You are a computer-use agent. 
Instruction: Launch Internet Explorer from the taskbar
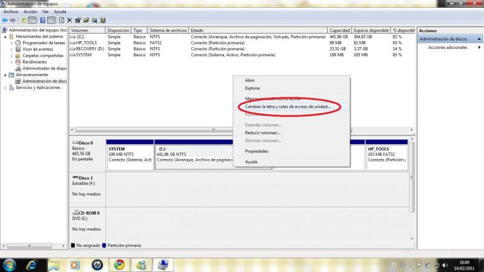tap(31, 265)
